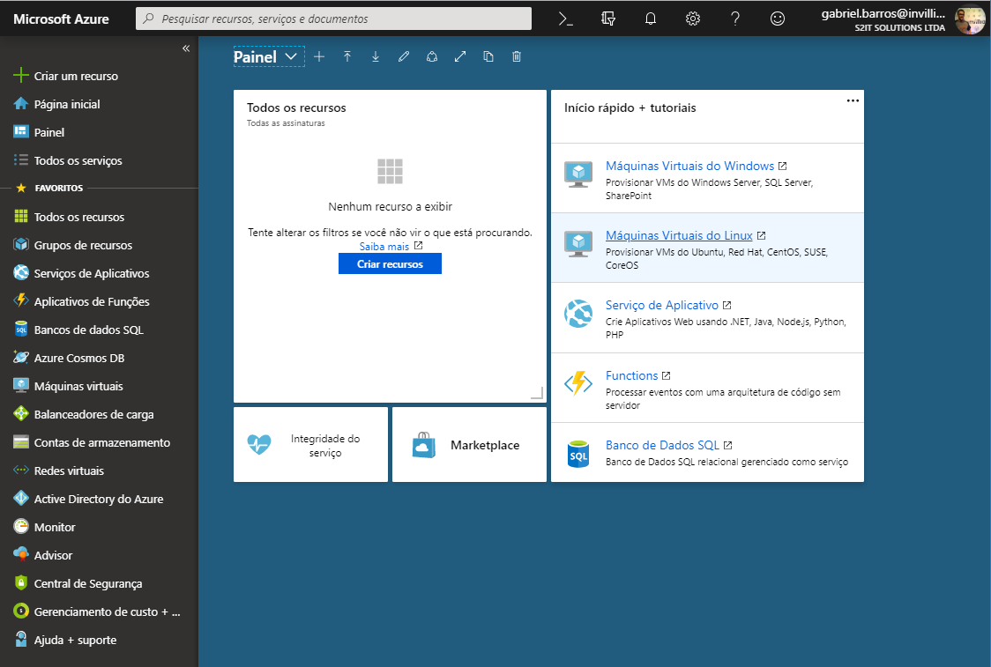Viewport: 991px width, 667px height.
Task: Clone the dashboard icon
Action: [488, 57]
